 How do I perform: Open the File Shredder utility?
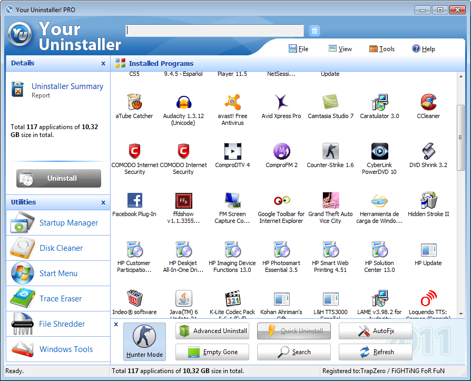point(58,324)
